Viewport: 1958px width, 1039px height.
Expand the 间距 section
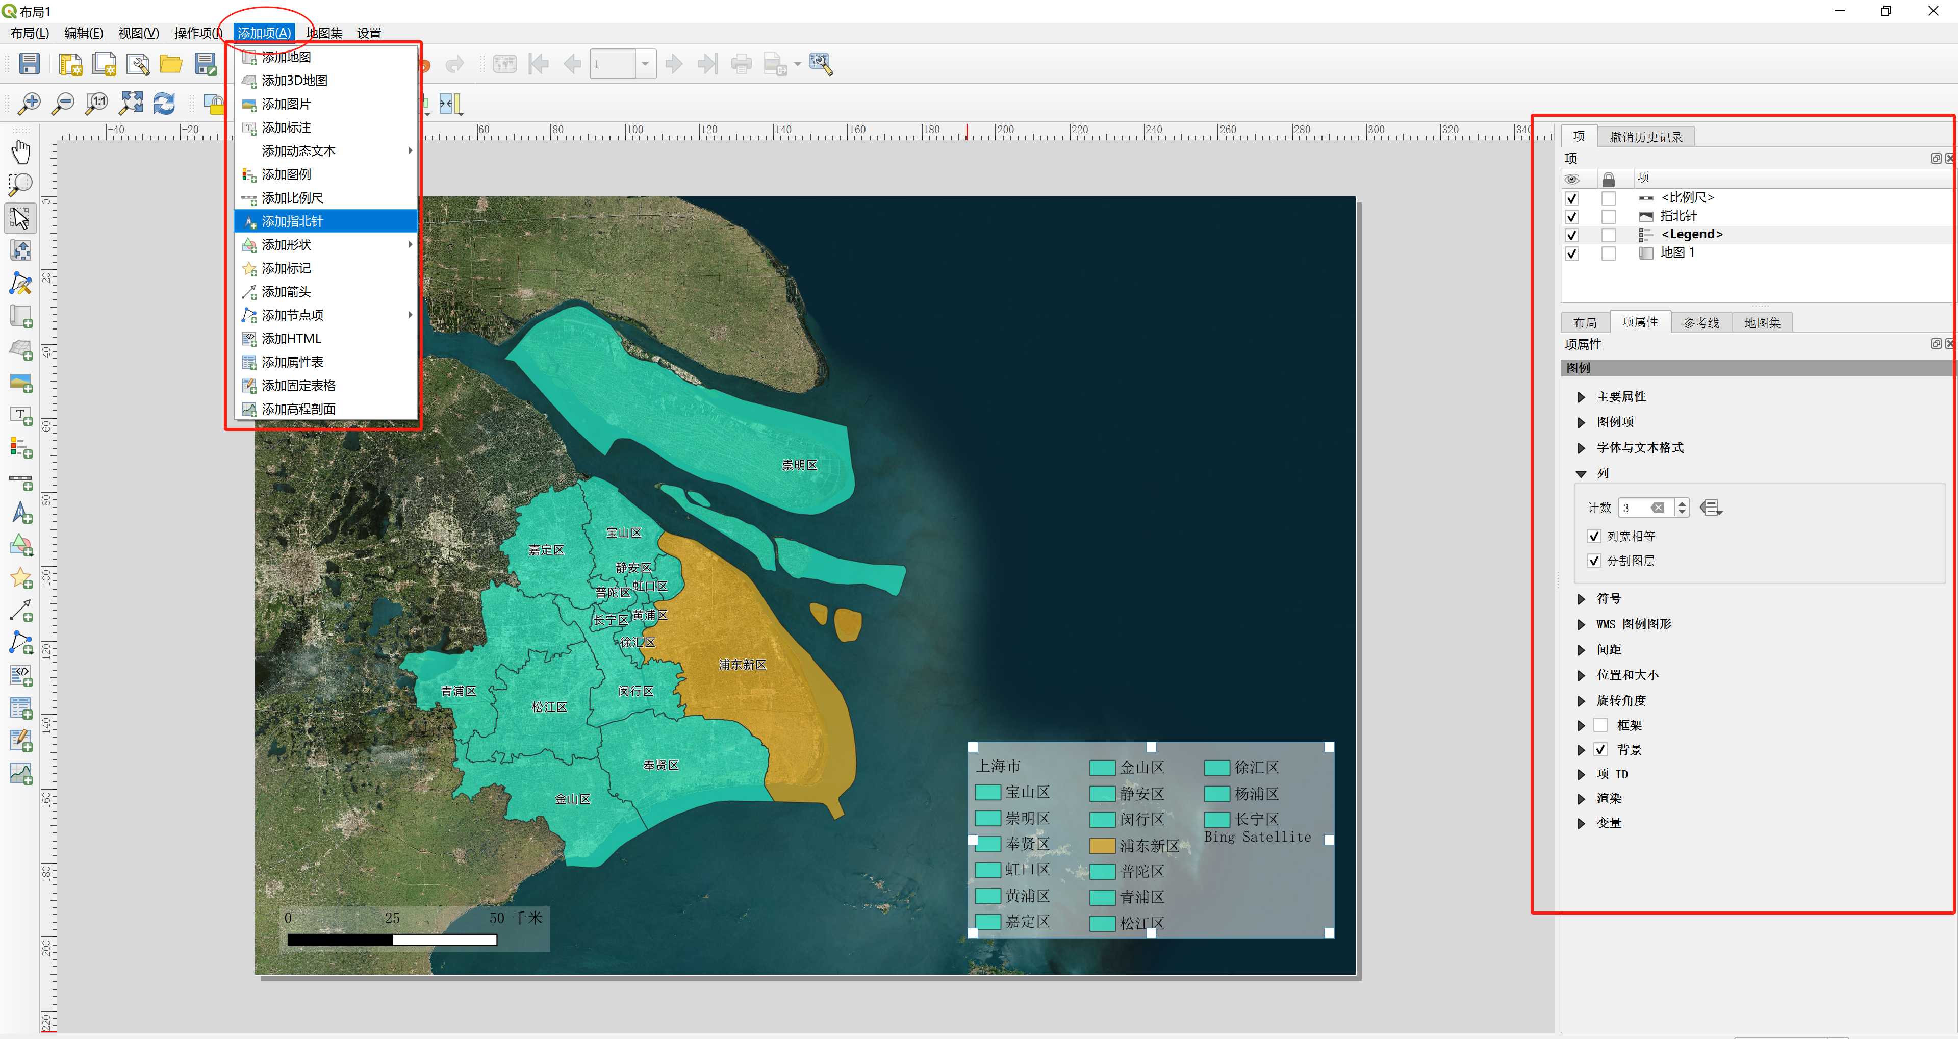click(x=1582, y=650)
